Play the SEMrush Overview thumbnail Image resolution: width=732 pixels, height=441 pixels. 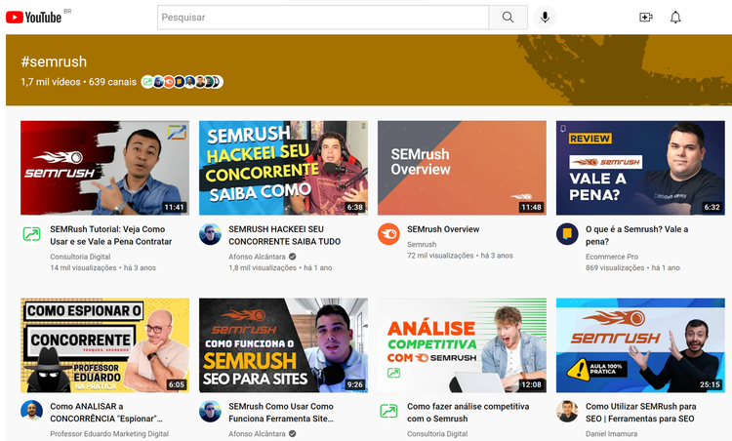tap(462, 168)
